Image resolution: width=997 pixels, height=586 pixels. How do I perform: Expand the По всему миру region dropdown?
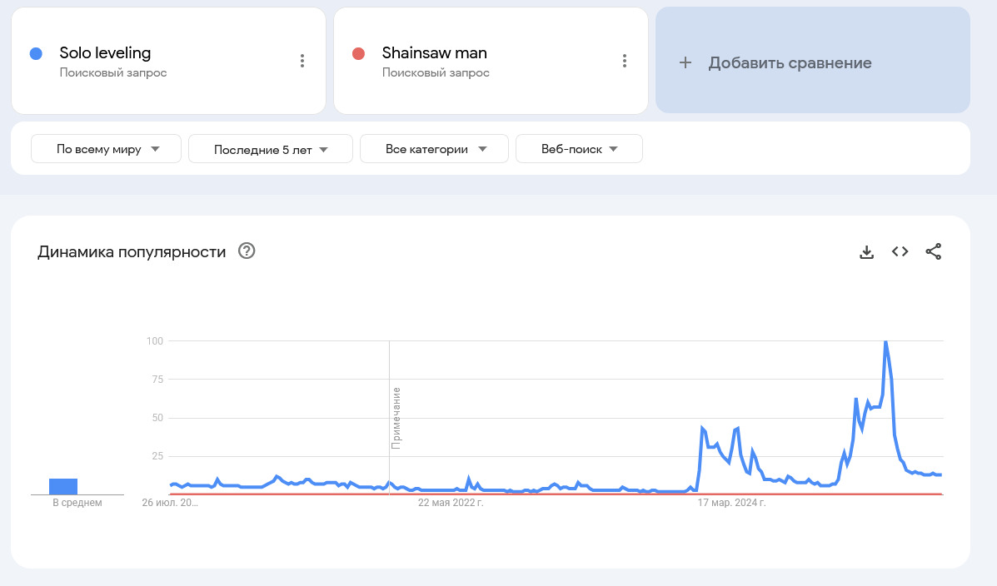coord(107,150)
